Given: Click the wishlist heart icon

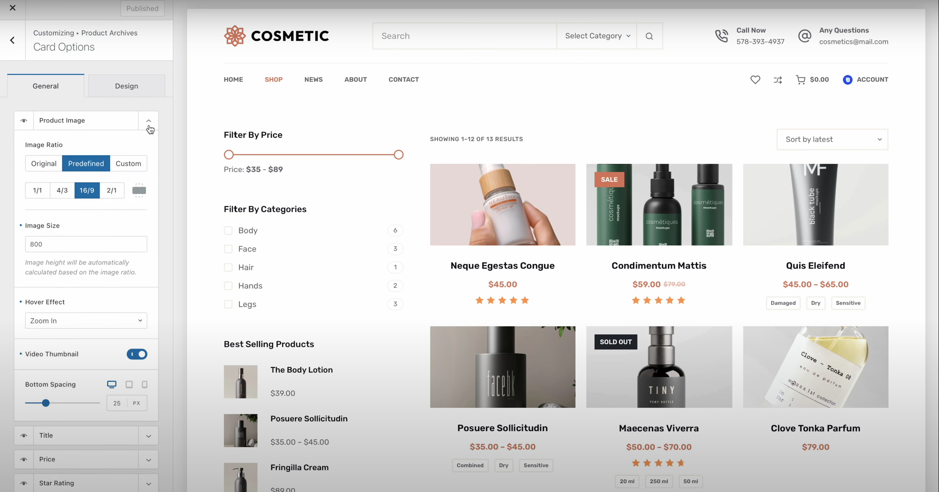Looking at the screenshot, I should tap(755, 80).
